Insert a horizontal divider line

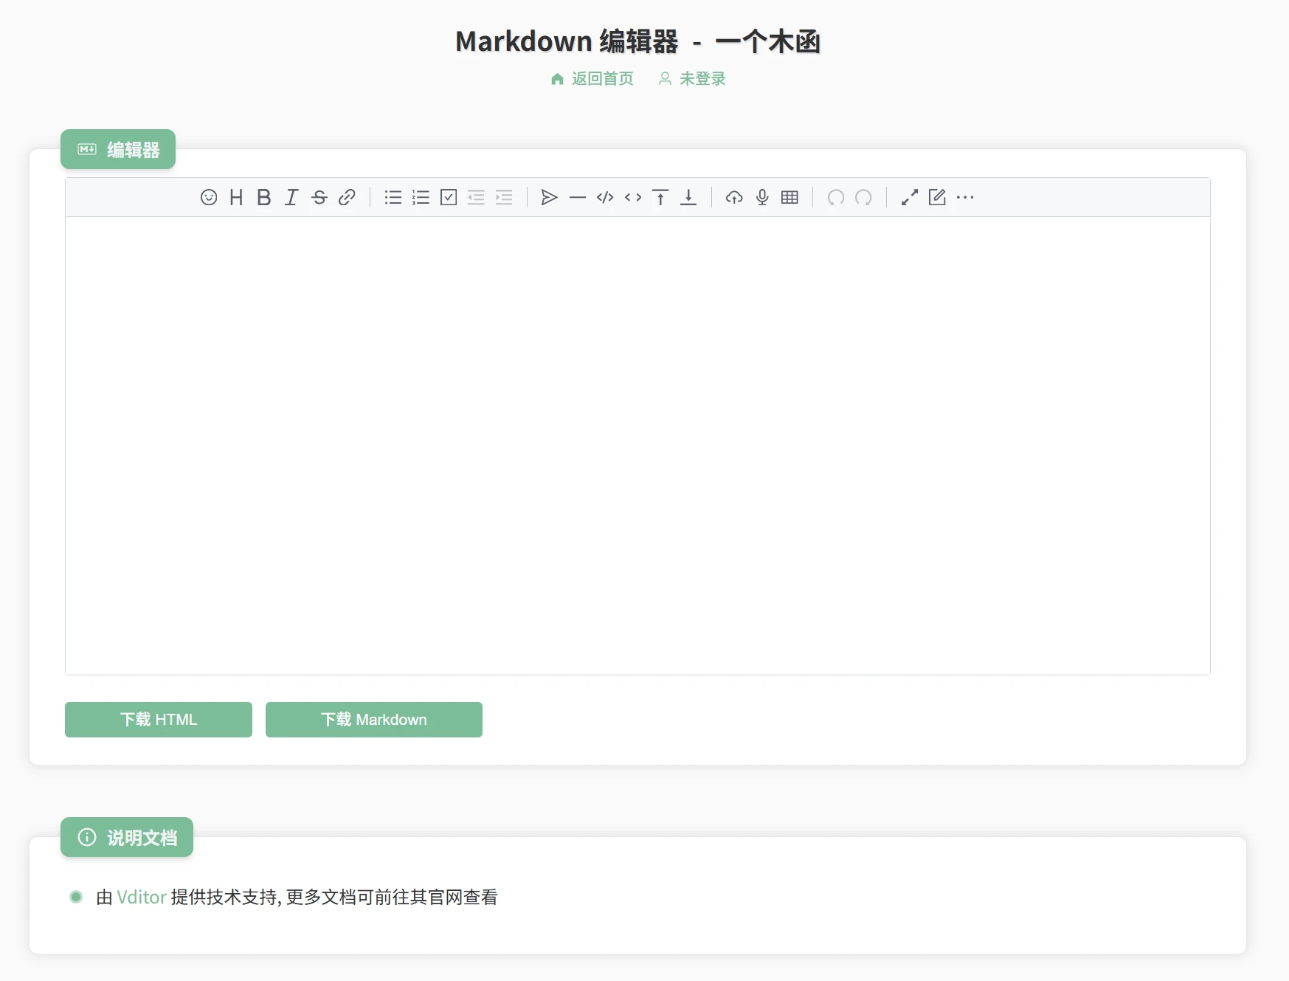tap(578, 197)
